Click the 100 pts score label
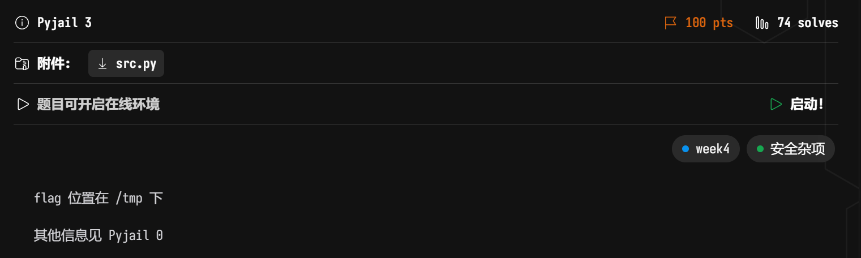Viewport: 861px width, 258px height. pyautogui.click(x=709, y=23)
